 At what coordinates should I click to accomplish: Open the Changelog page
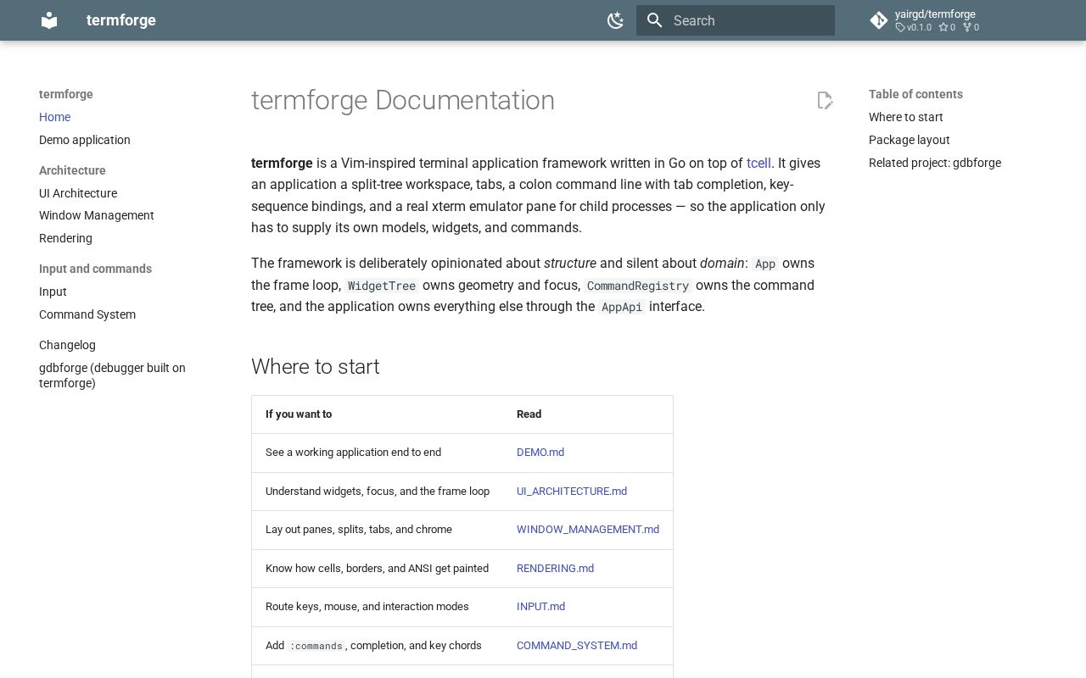(x=67, y=345)
